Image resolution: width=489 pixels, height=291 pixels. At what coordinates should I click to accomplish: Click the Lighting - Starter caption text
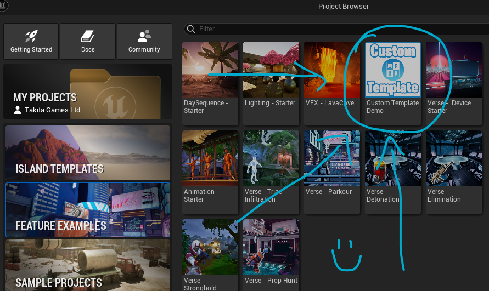(270, 103)
